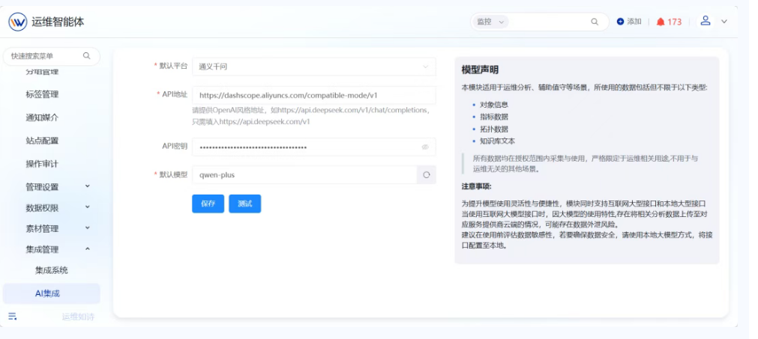Open the red alarm bell notifications
The image size is (758, 339).
[661, 22]
